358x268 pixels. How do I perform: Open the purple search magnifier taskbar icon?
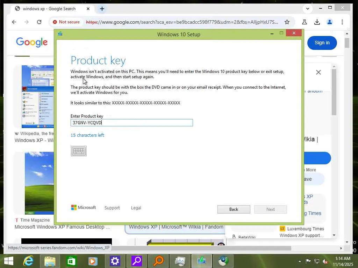pyautogui.click(x=137, y=261)
